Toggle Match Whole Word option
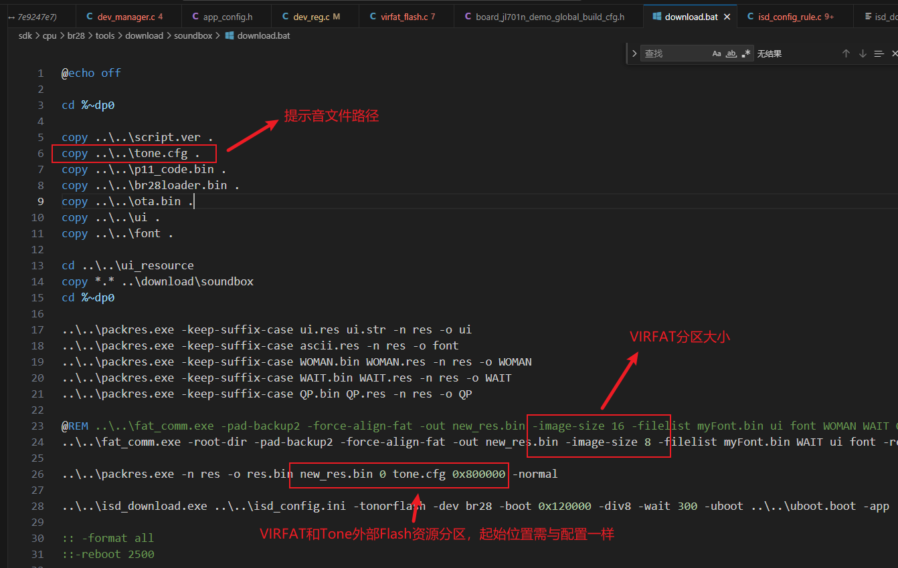 click(731, 53)
